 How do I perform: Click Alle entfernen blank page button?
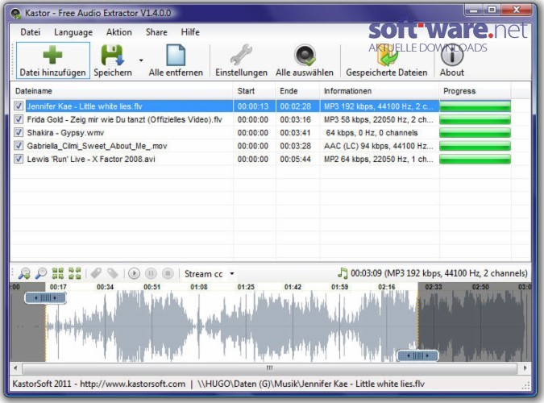[176, 60]
